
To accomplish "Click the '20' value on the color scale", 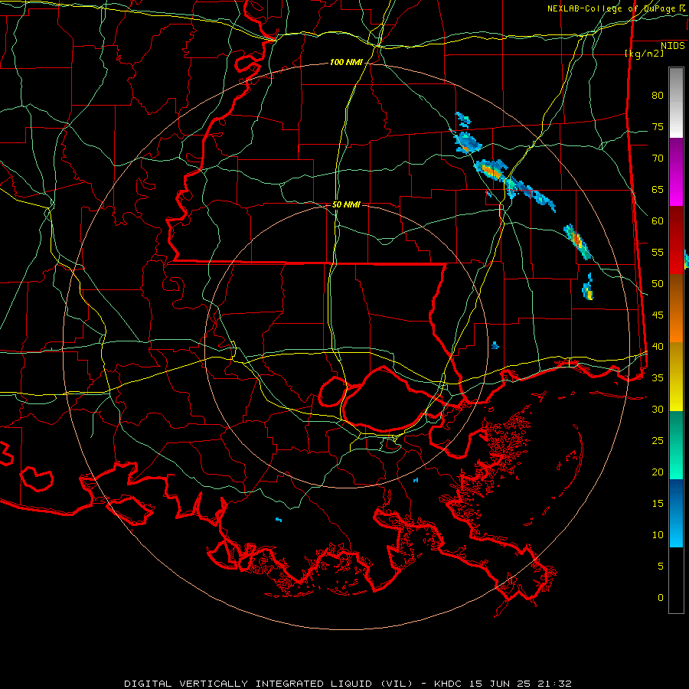I will pyautogui.click(x=658, y=472).
